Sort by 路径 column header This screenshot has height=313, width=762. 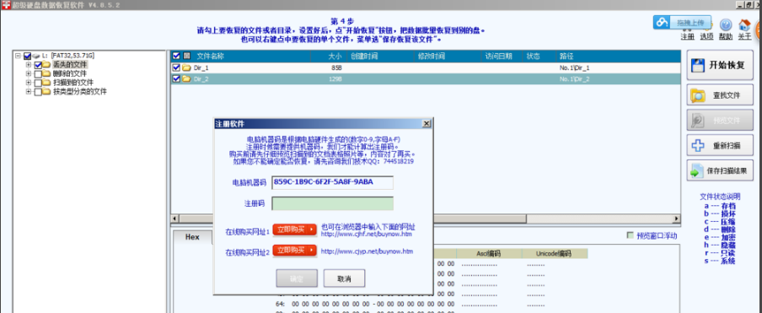pos(567,56)
